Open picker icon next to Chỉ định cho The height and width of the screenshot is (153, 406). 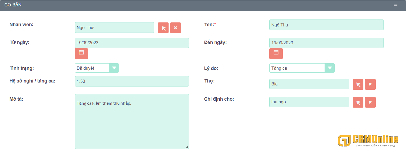pyautogui.click(x=358, y=102)
